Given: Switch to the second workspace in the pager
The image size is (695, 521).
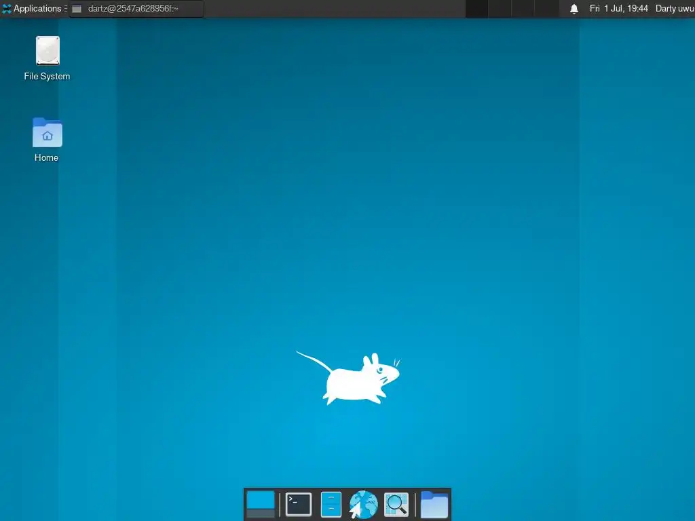Looking at the screenshot, I should [500, 8].
